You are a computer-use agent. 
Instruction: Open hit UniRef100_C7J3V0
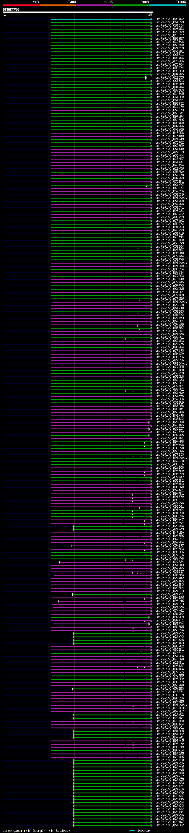[170, 432]
